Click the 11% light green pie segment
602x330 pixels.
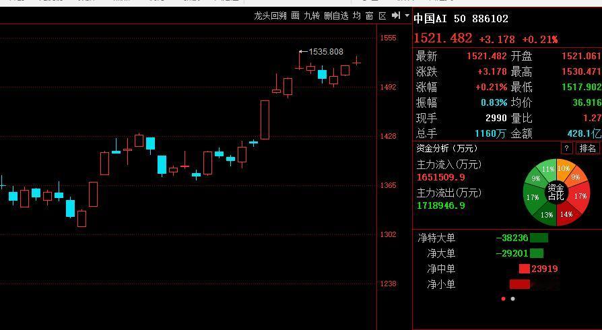(x=548, y=169)
